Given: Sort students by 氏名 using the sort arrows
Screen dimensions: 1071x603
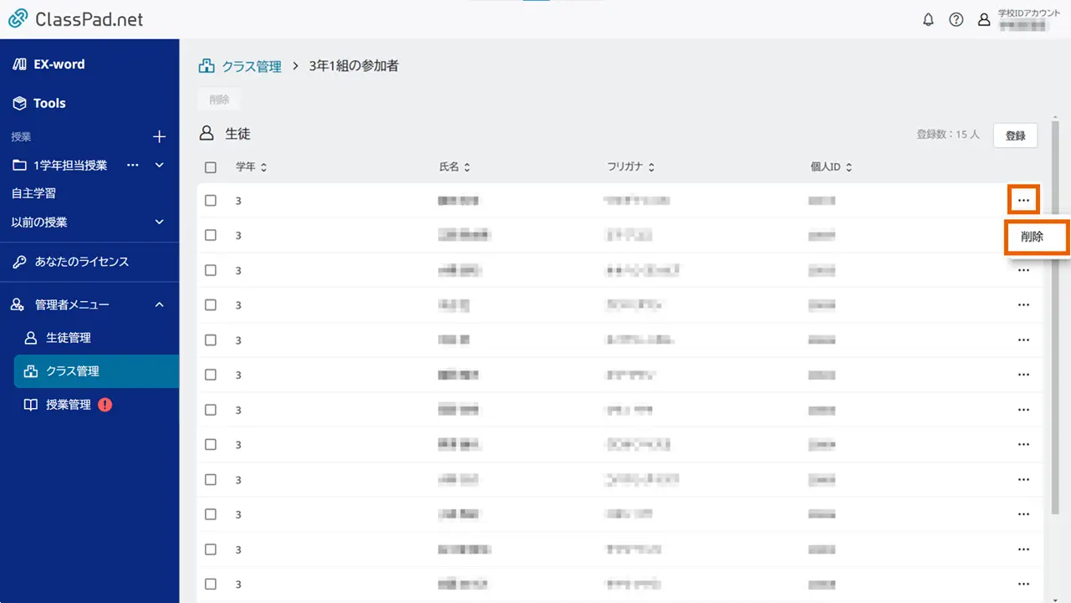Looking at the screenshot, I should click(x=467, y=166).
